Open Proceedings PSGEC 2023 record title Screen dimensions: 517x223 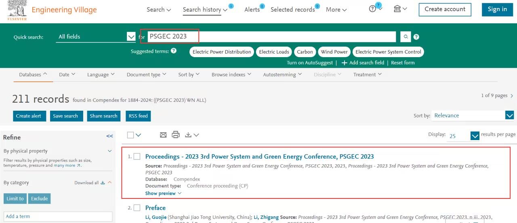tap(260, 157)
